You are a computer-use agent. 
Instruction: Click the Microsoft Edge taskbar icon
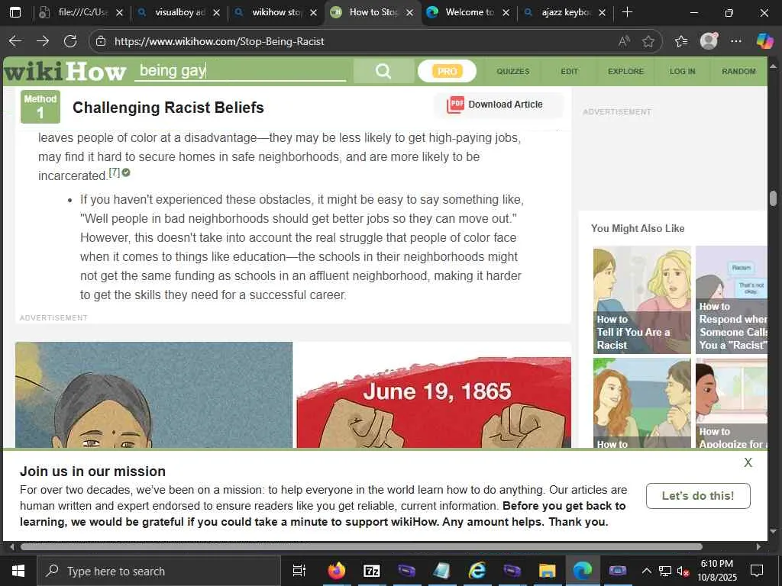[x=582, y=571]
